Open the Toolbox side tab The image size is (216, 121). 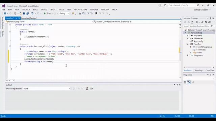(2, 34)
